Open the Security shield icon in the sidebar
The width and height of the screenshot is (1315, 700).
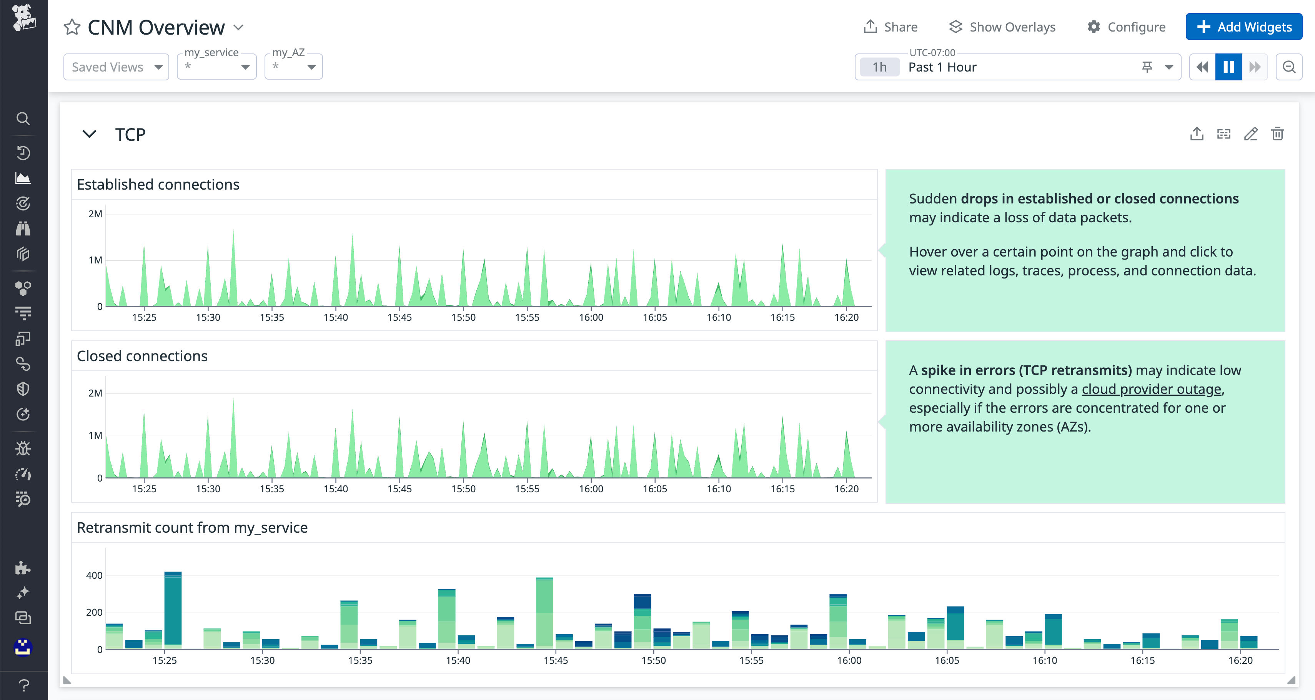[x=23, y=388]
